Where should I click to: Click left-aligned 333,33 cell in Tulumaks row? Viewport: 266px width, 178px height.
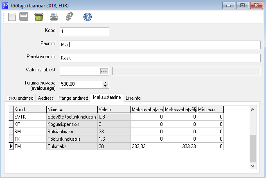(147, 146)
